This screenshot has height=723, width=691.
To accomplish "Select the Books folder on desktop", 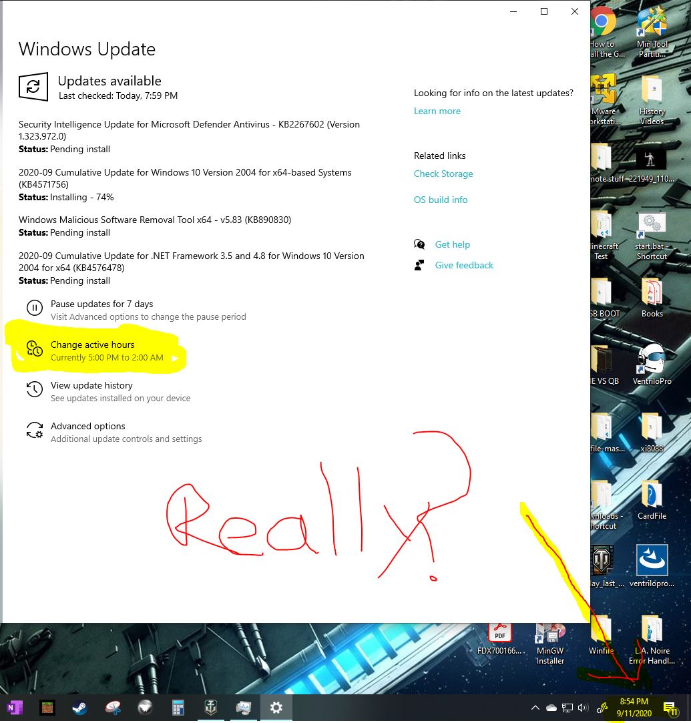I will [x=652, y=298].
